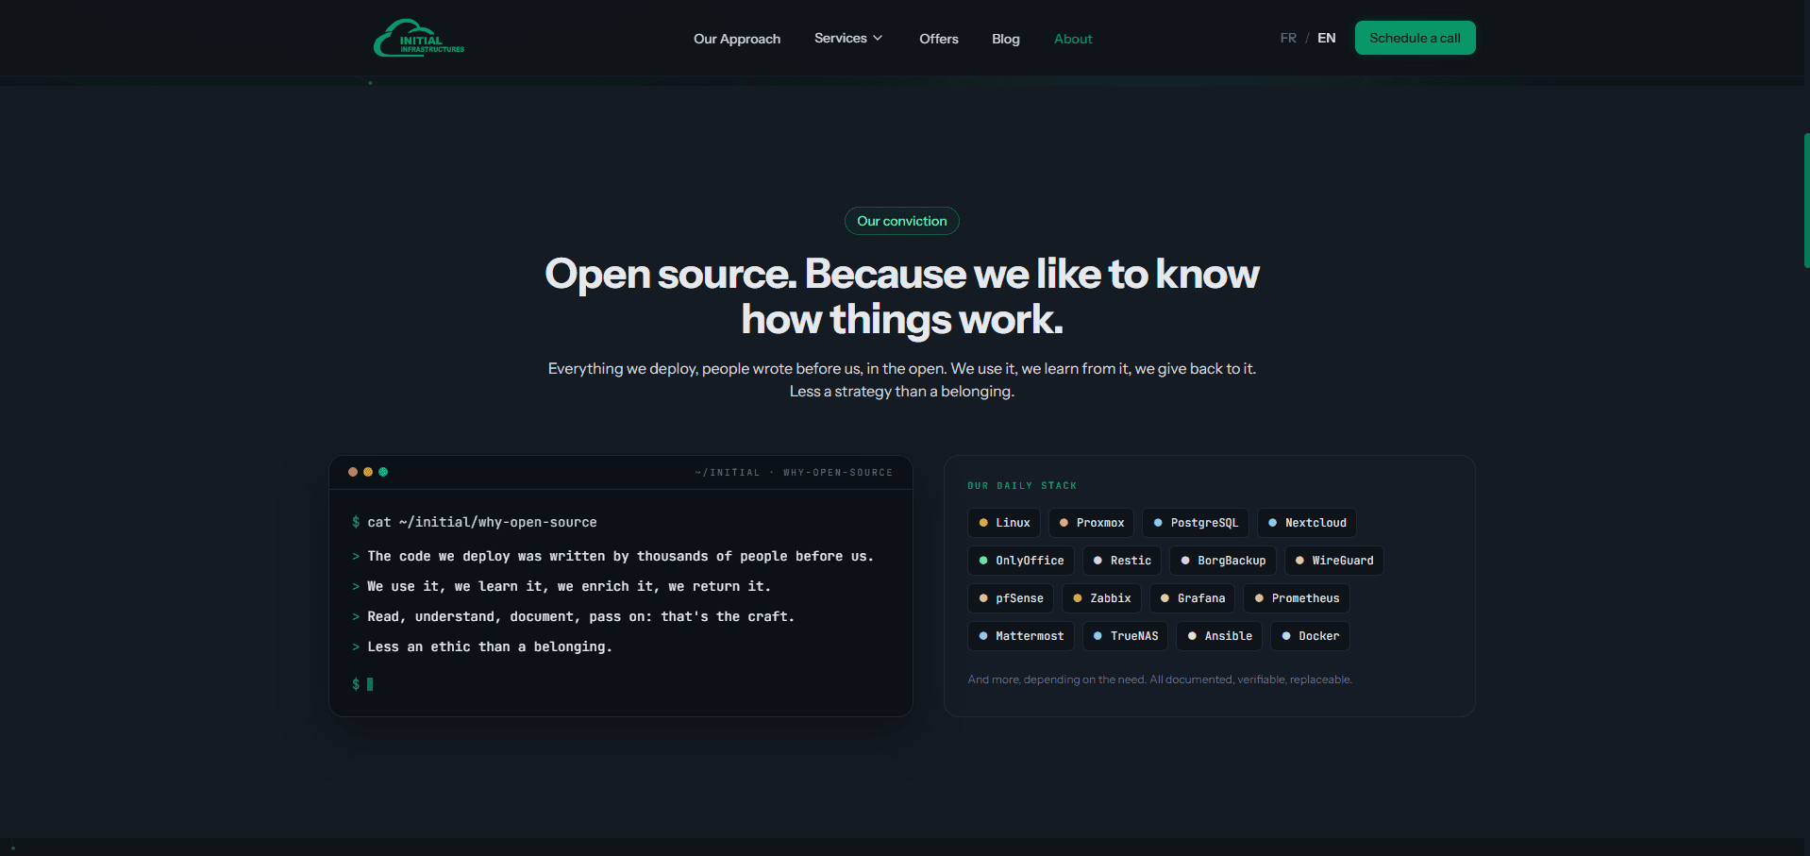Viewport: 1810px width, 856px height.
Task: Click the PostgreSQL stack tag
Action: tap(1196, 523)
